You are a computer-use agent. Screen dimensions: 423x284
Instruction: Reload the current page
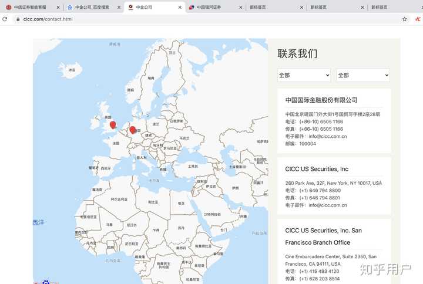coord(5,19)
